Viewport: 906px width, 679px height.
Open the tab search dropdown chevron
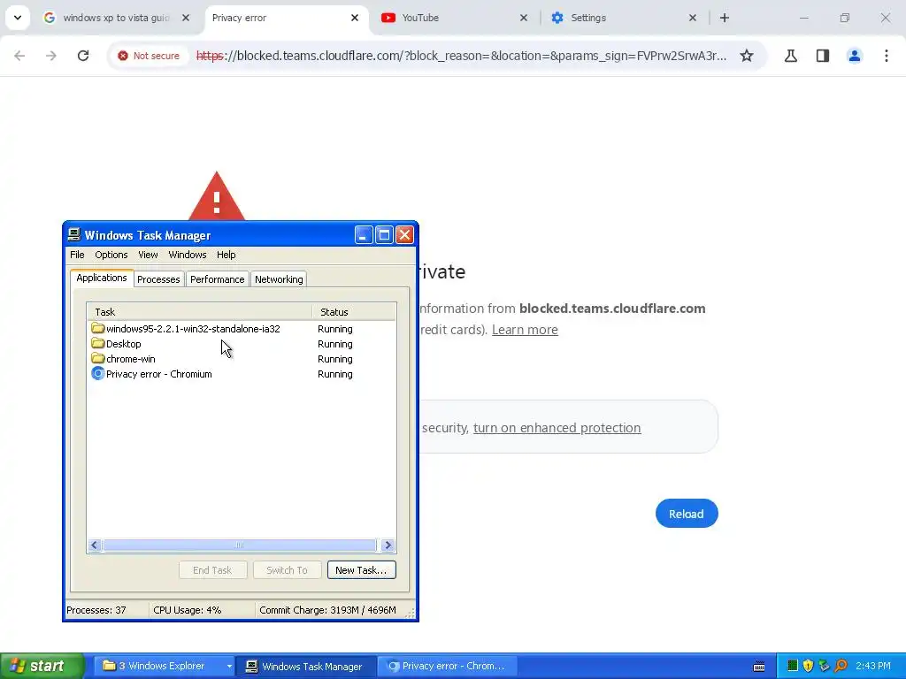point(18,18)
